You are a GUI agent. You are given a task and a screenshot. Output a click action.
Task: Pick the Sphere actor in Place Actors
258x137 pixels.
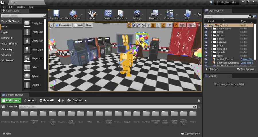click(33, 76)
